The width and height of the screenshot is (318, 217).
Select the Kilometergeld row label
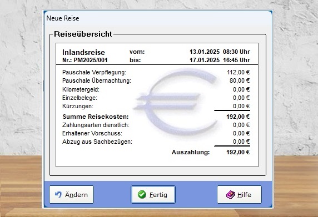(x=81, y=89)
